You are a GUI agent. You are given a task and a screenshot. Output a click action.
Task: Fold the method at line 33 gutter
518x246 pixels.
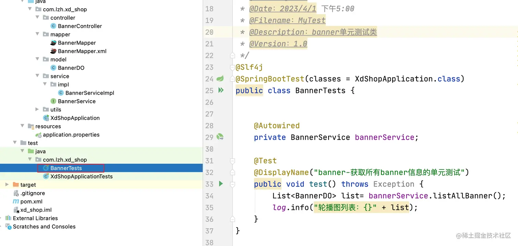[233, 184]
